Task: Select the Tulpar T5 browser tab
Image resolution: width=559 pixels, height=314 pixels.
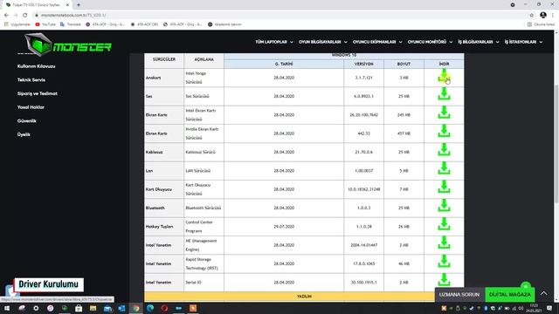Action: 36,5
